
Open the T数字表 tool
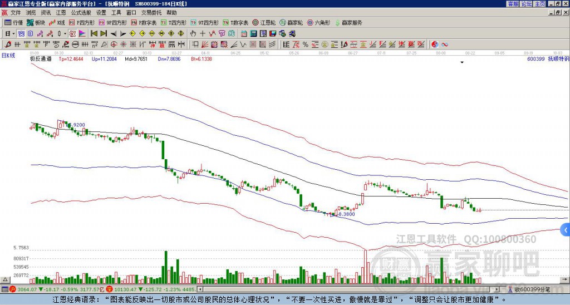click(x=235, y=22)
